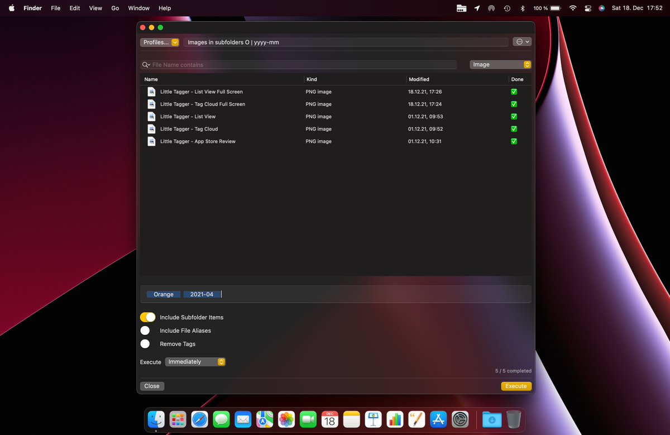The height and width of the screenshot is (435, 670).
Task: Open Messages from the Dock
Action: (221, 418)
